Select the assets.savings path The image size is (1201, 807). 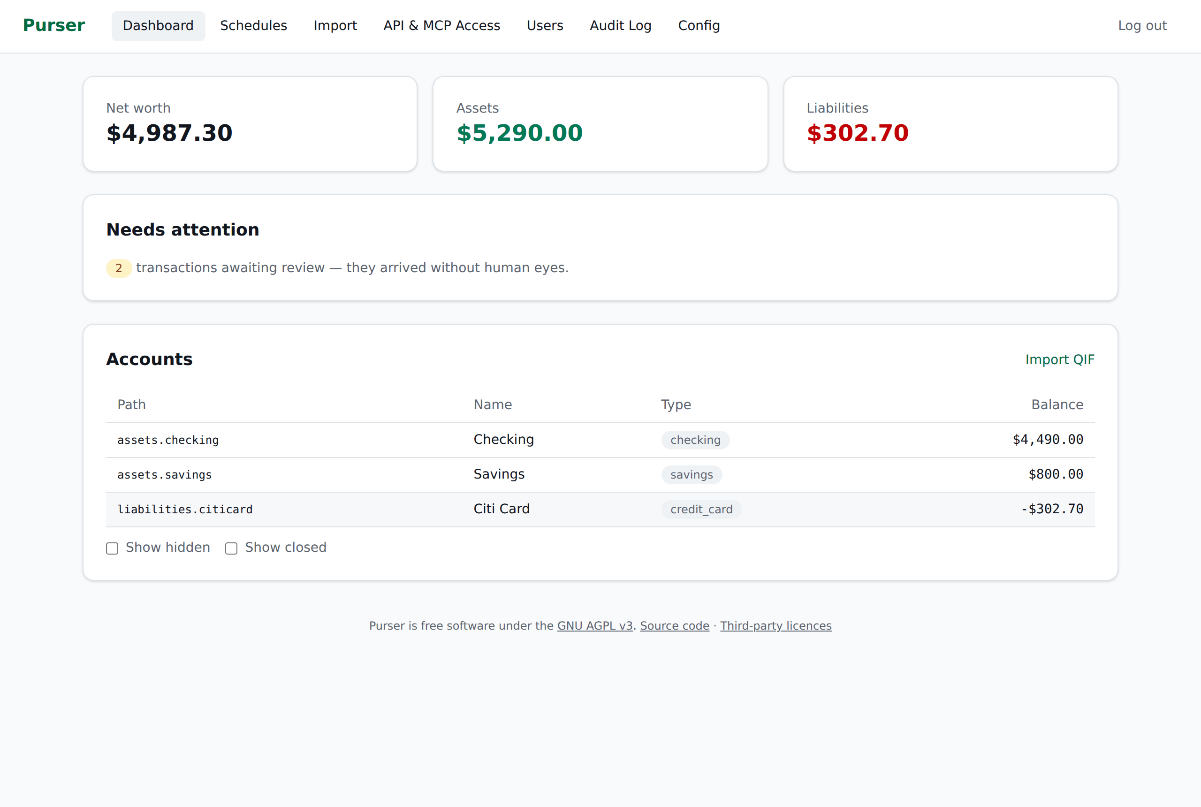(164, 474)
